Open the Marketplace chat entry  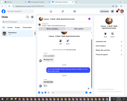pyautogui.click(x=17, y=34)
